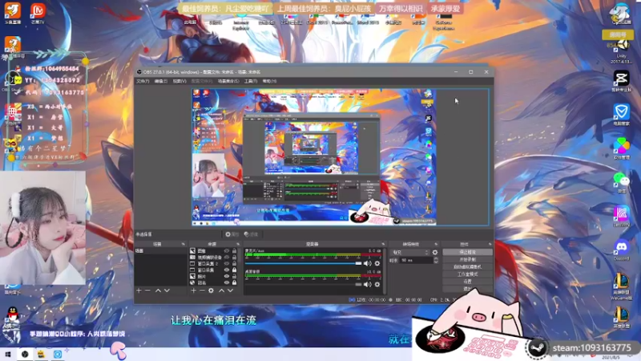
Task: Open the 工具(T) menu
Action: 251,81
